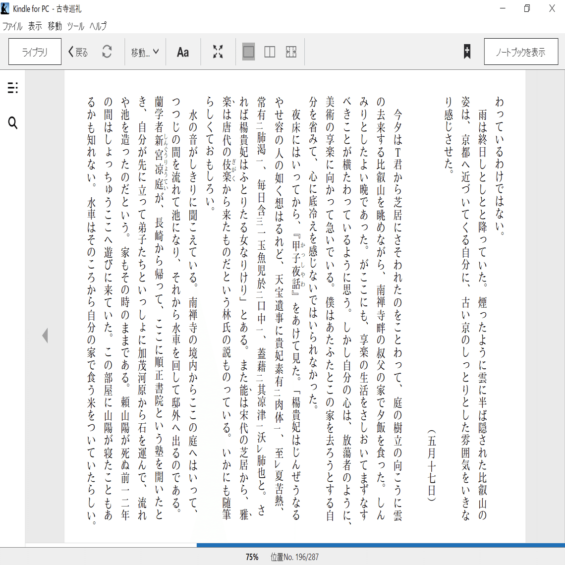The width and height of the screenshot is (565, 565).
Task: Select two column page layout
Action: pyautogui.click(x=270, y=52)
